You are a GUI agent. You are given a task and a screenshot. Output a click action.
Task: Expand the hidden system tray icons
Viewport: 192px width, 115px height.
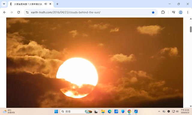[x=159, y=111]
